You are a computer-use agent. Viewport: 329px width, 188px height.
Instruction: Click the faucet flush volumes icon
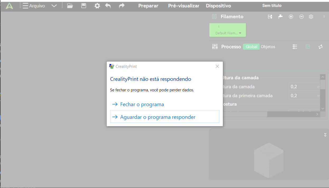[280, 17]
